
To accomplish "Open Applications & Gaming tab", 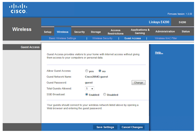I will click(x=140, y=32).
